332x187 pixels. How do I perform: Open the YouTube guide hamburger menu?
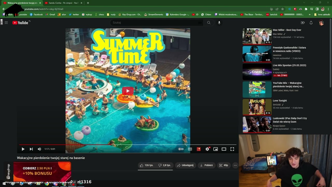(6, 23)
